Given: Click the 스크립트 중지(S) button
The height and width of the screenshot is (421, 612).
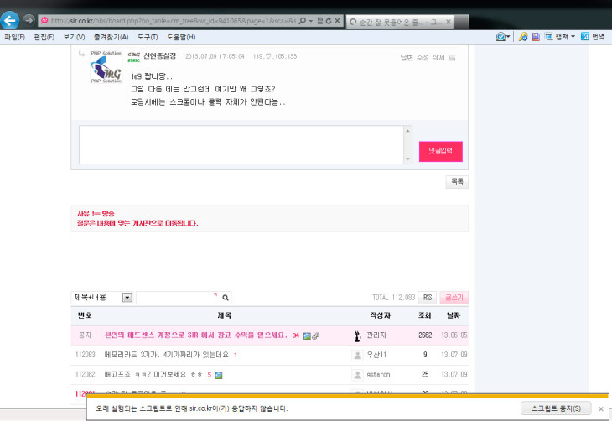Looking at the screenshot, I should click(x=556, y=408).
